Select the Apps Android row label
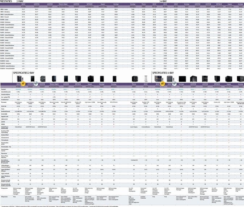This screenshot has height=207, width=244. pyautogui.click(x=5, y=174)
